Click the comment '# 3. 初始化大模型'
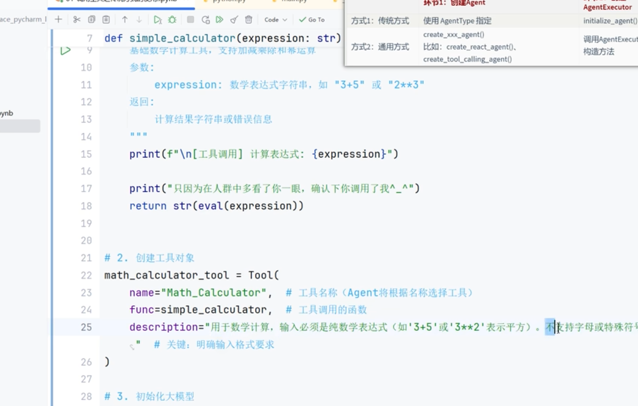The image size is (638, 406). (149, 397)
